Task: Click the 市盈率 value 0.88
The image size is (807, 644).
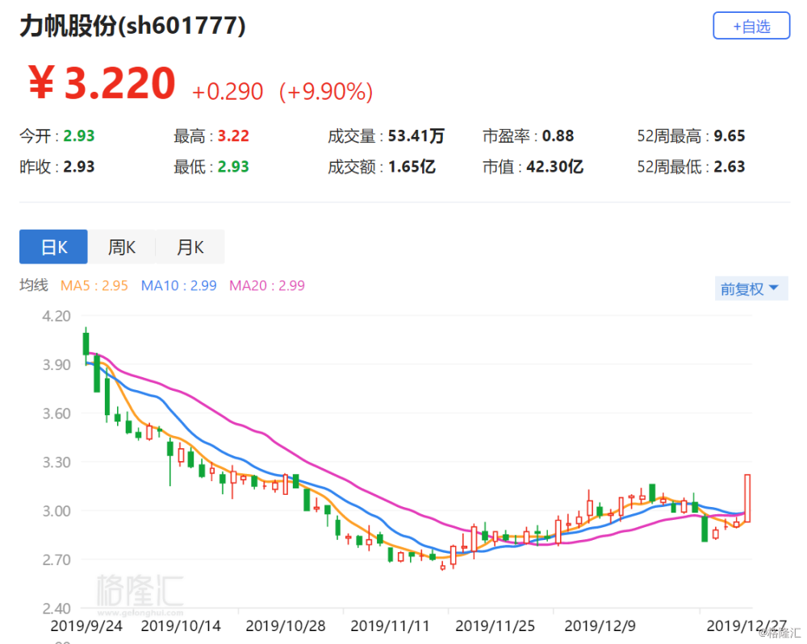Action: (x=558, y=135)
